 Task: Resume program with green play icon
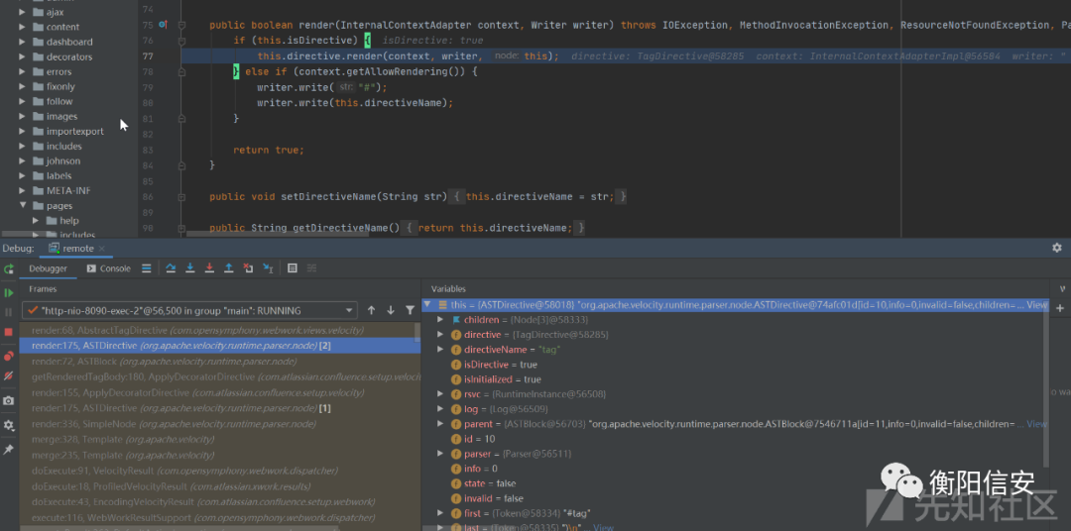click(8, 293)
